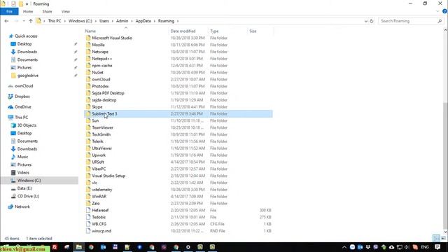Image resolution: width=448 pixels, height=252 pixels.
Task: Select the Zalo folder name
Action: pos(96,203)
